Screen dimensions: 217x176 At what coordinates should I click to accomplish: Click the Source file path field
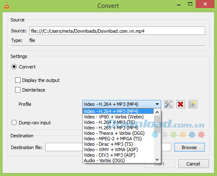point(117,31)
